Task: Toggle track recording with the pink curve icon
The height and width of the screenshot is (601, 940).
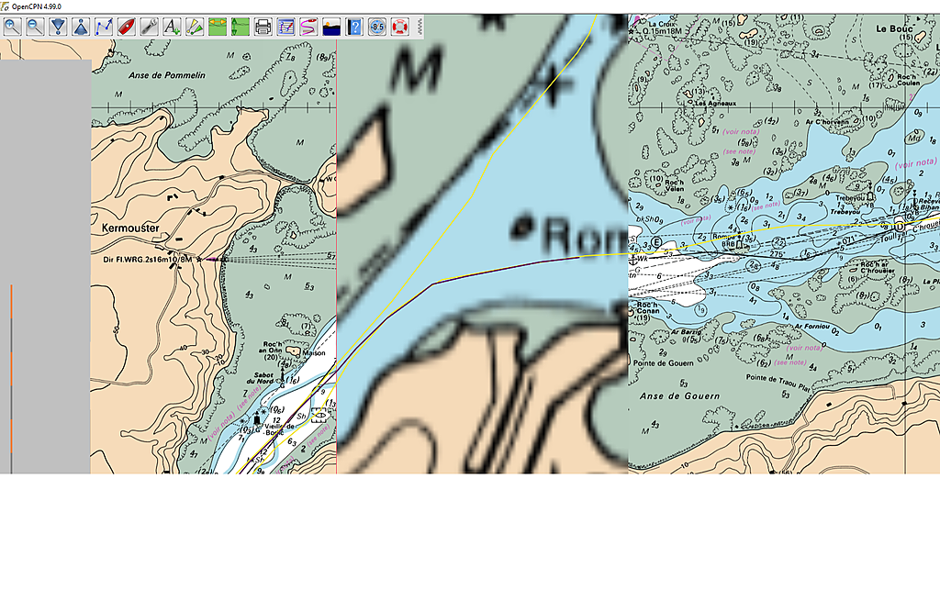Action: click(x=308, y=27)
